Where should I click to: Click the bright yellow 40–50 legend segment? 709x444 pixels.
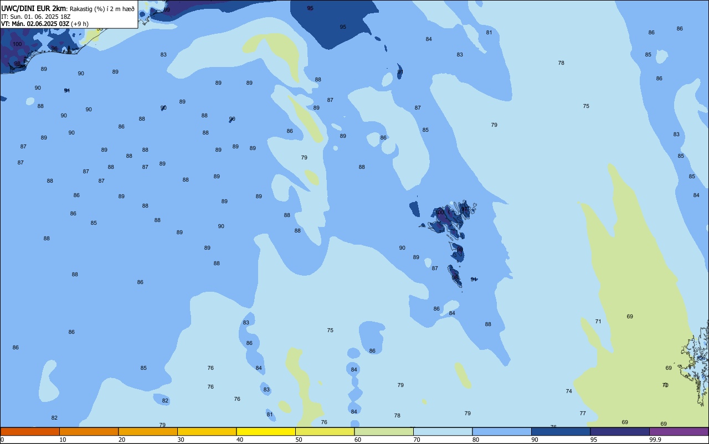266,431
